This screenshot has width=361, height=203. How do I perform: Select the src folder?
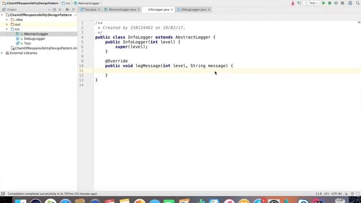[x=17, y=29]
